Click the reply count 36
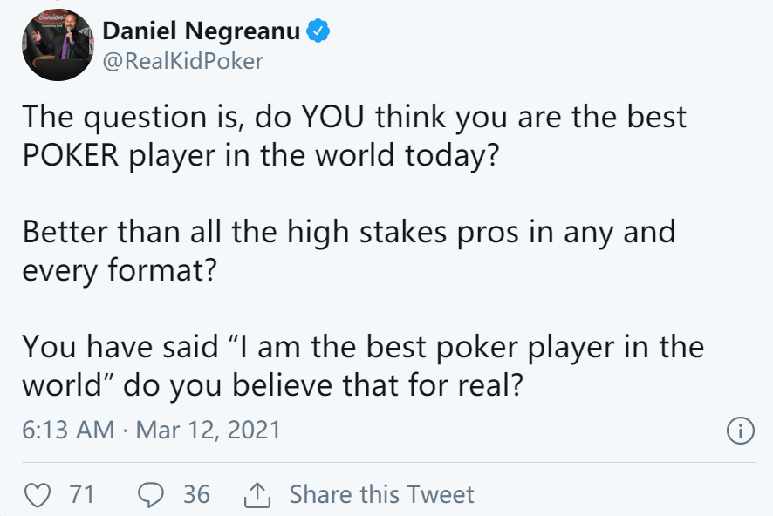The width and height of the screenshot is (773, 516). (x=196, y=494)
